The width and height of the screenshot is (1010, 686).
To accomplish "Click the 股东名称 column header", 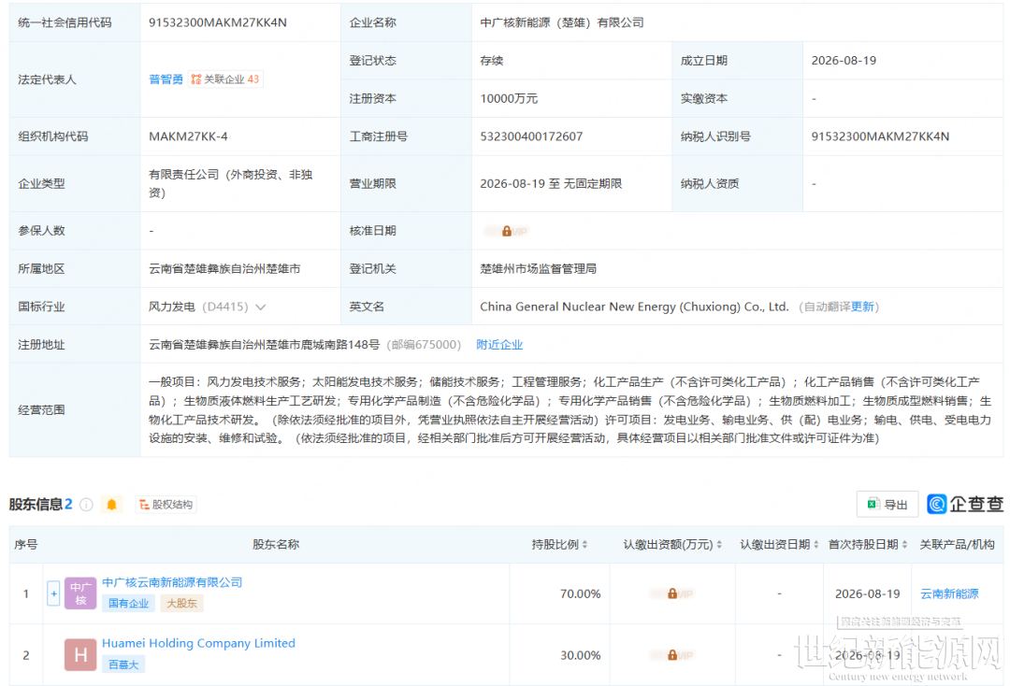I will (276, 545).
